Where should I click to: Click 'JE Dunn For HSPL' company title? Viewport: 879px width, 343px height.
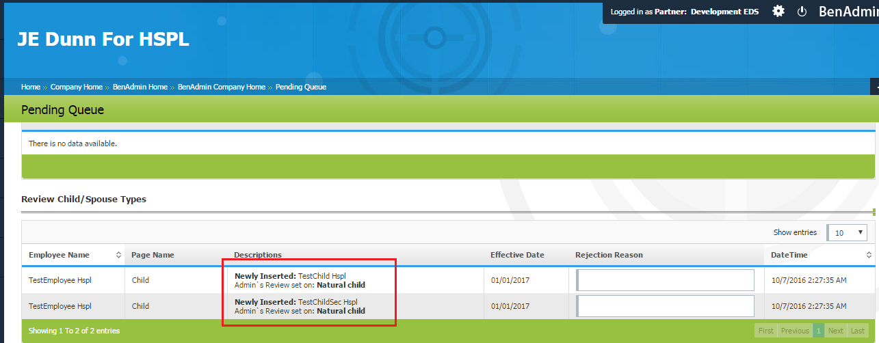(103, 40)
